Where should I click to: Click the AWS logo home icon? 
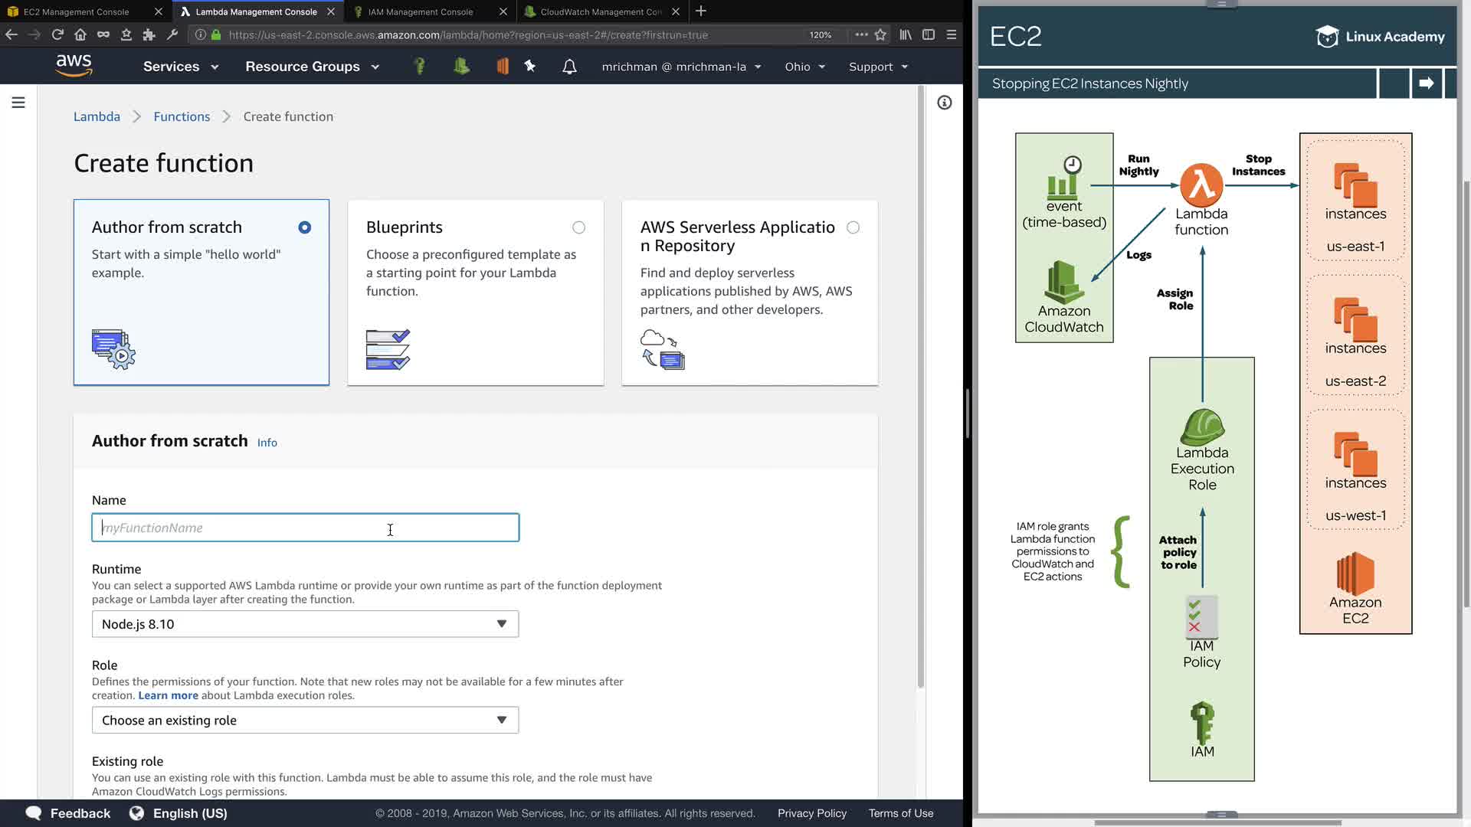click(74, 66)
